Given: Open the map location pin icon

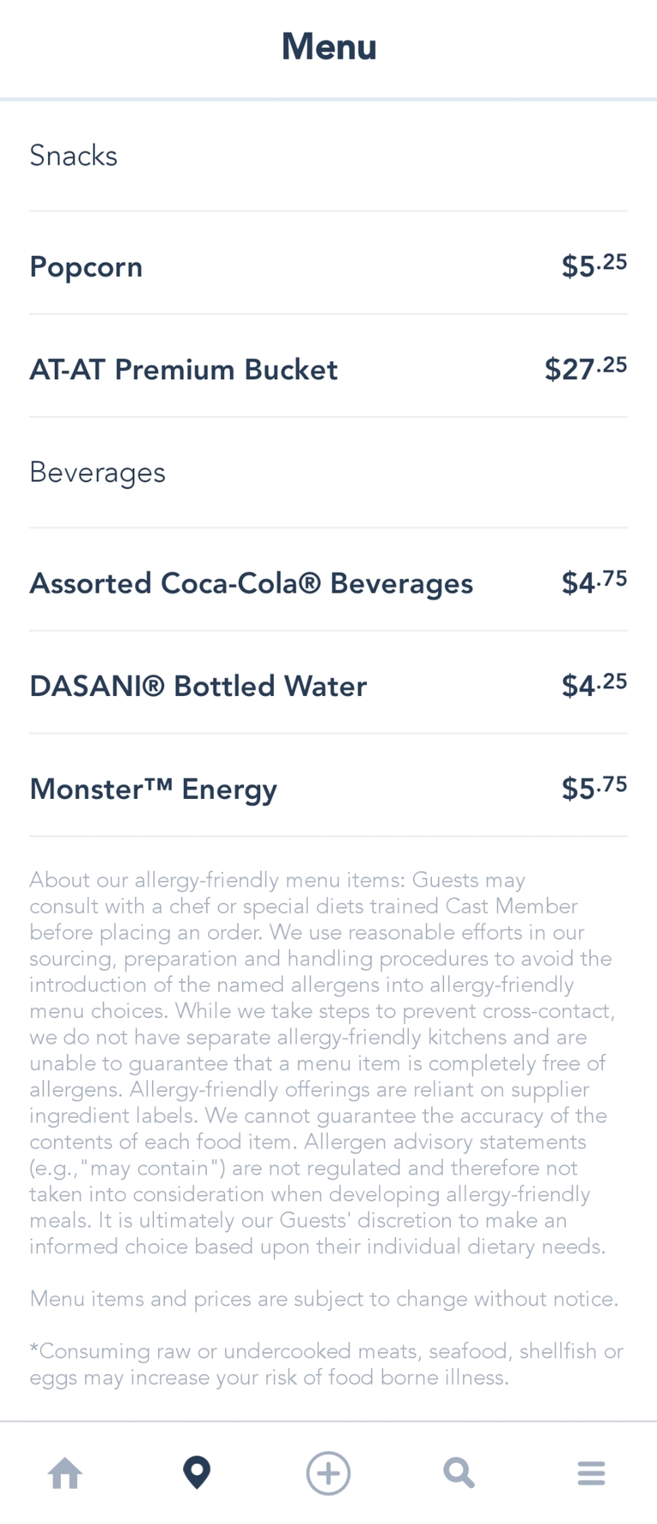Looking at the screenshot, I should click(x=197, y=1473).
